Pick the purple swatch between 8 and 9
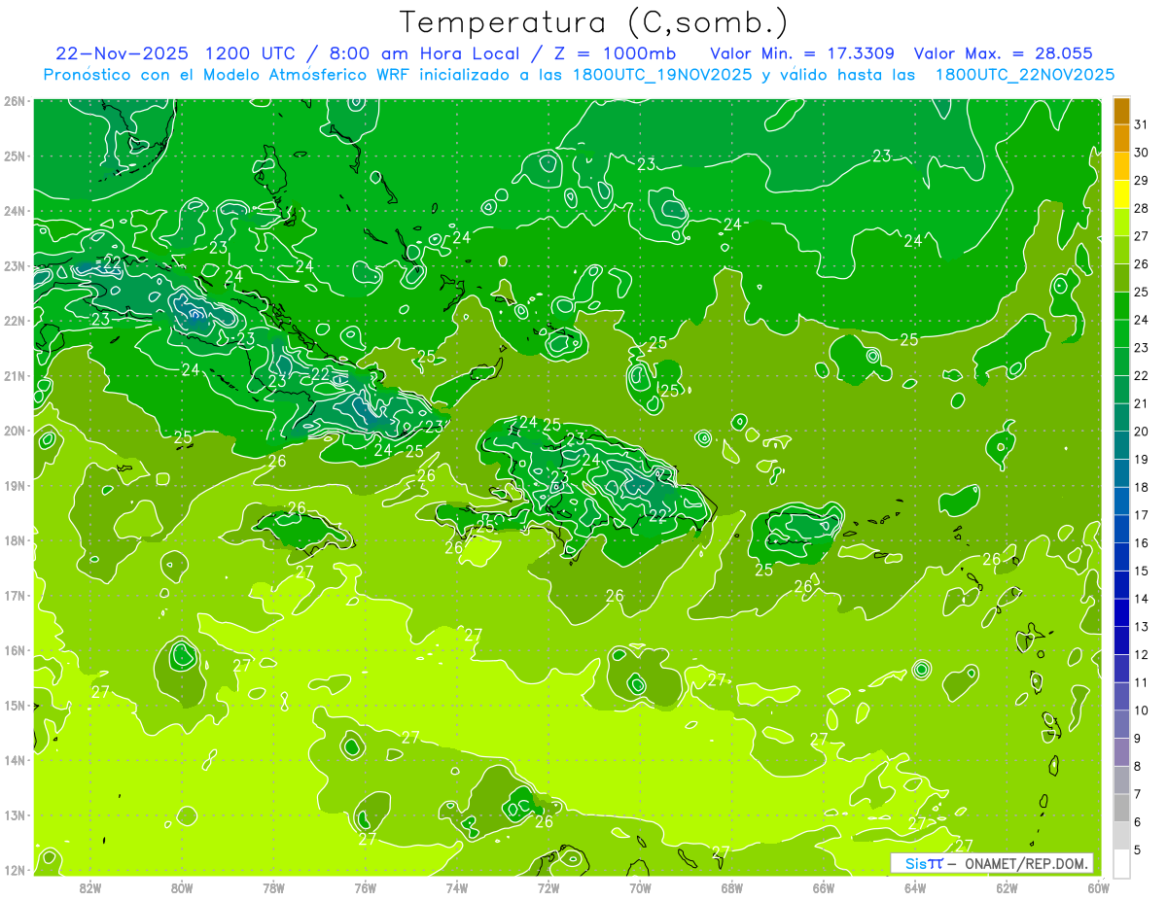The width and height of the screenshot is (1167, 901). [x=1121, y=751]
